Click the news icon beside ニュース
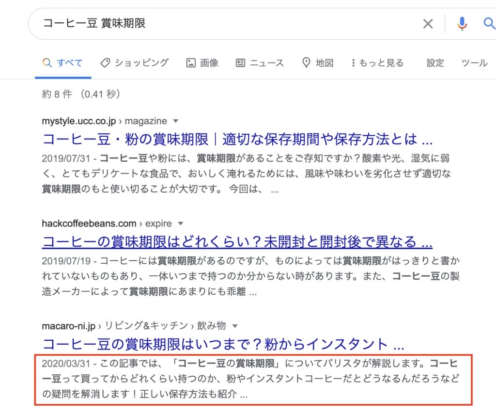 pyautogui.click(x=240, y=63)
